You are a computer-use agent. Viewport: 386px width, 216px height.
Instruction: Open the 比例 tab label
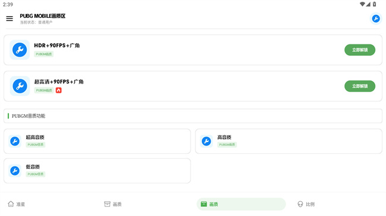tap(310, 204)
